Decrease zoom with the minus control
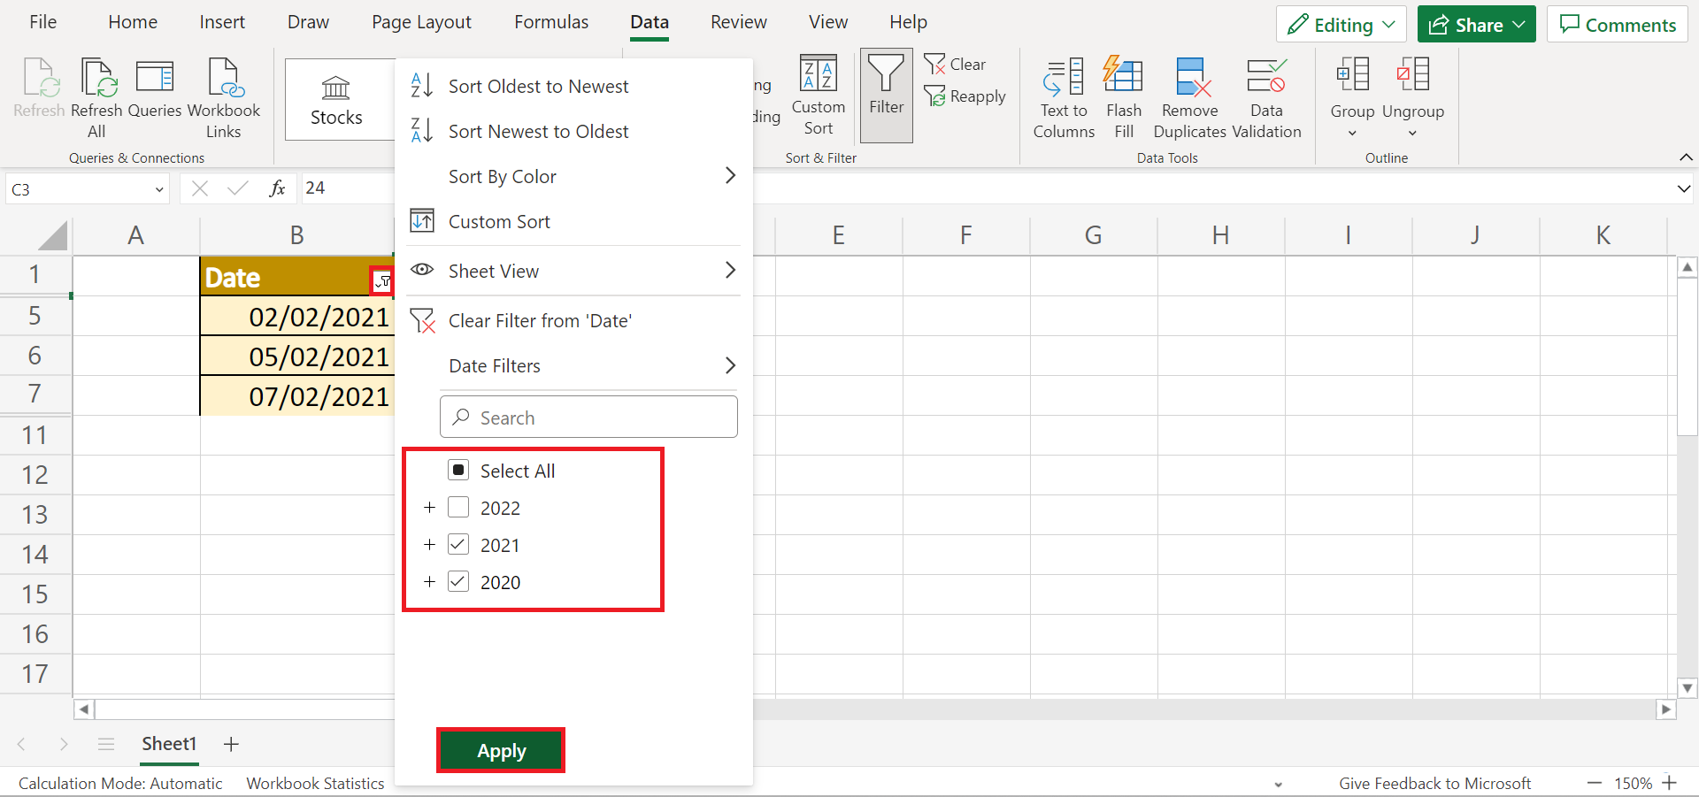Viewport: 1699px width, 797px height. 1596,783
